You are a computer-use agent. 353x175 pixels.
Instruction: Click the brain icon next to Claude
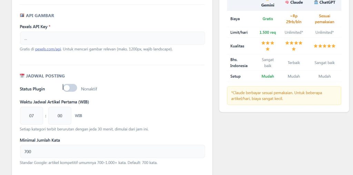coord(287,2)
